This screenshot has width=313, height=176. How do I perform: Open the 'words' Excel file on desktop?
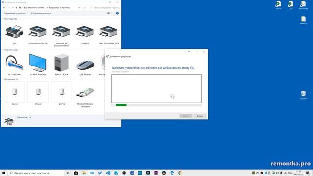click(x=278, y=5)
